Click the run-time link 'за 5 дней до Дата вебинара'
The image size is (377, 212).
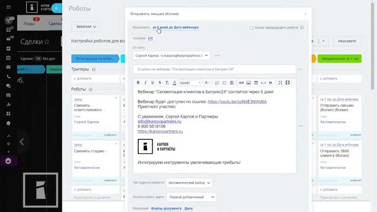tap(176, 28)
